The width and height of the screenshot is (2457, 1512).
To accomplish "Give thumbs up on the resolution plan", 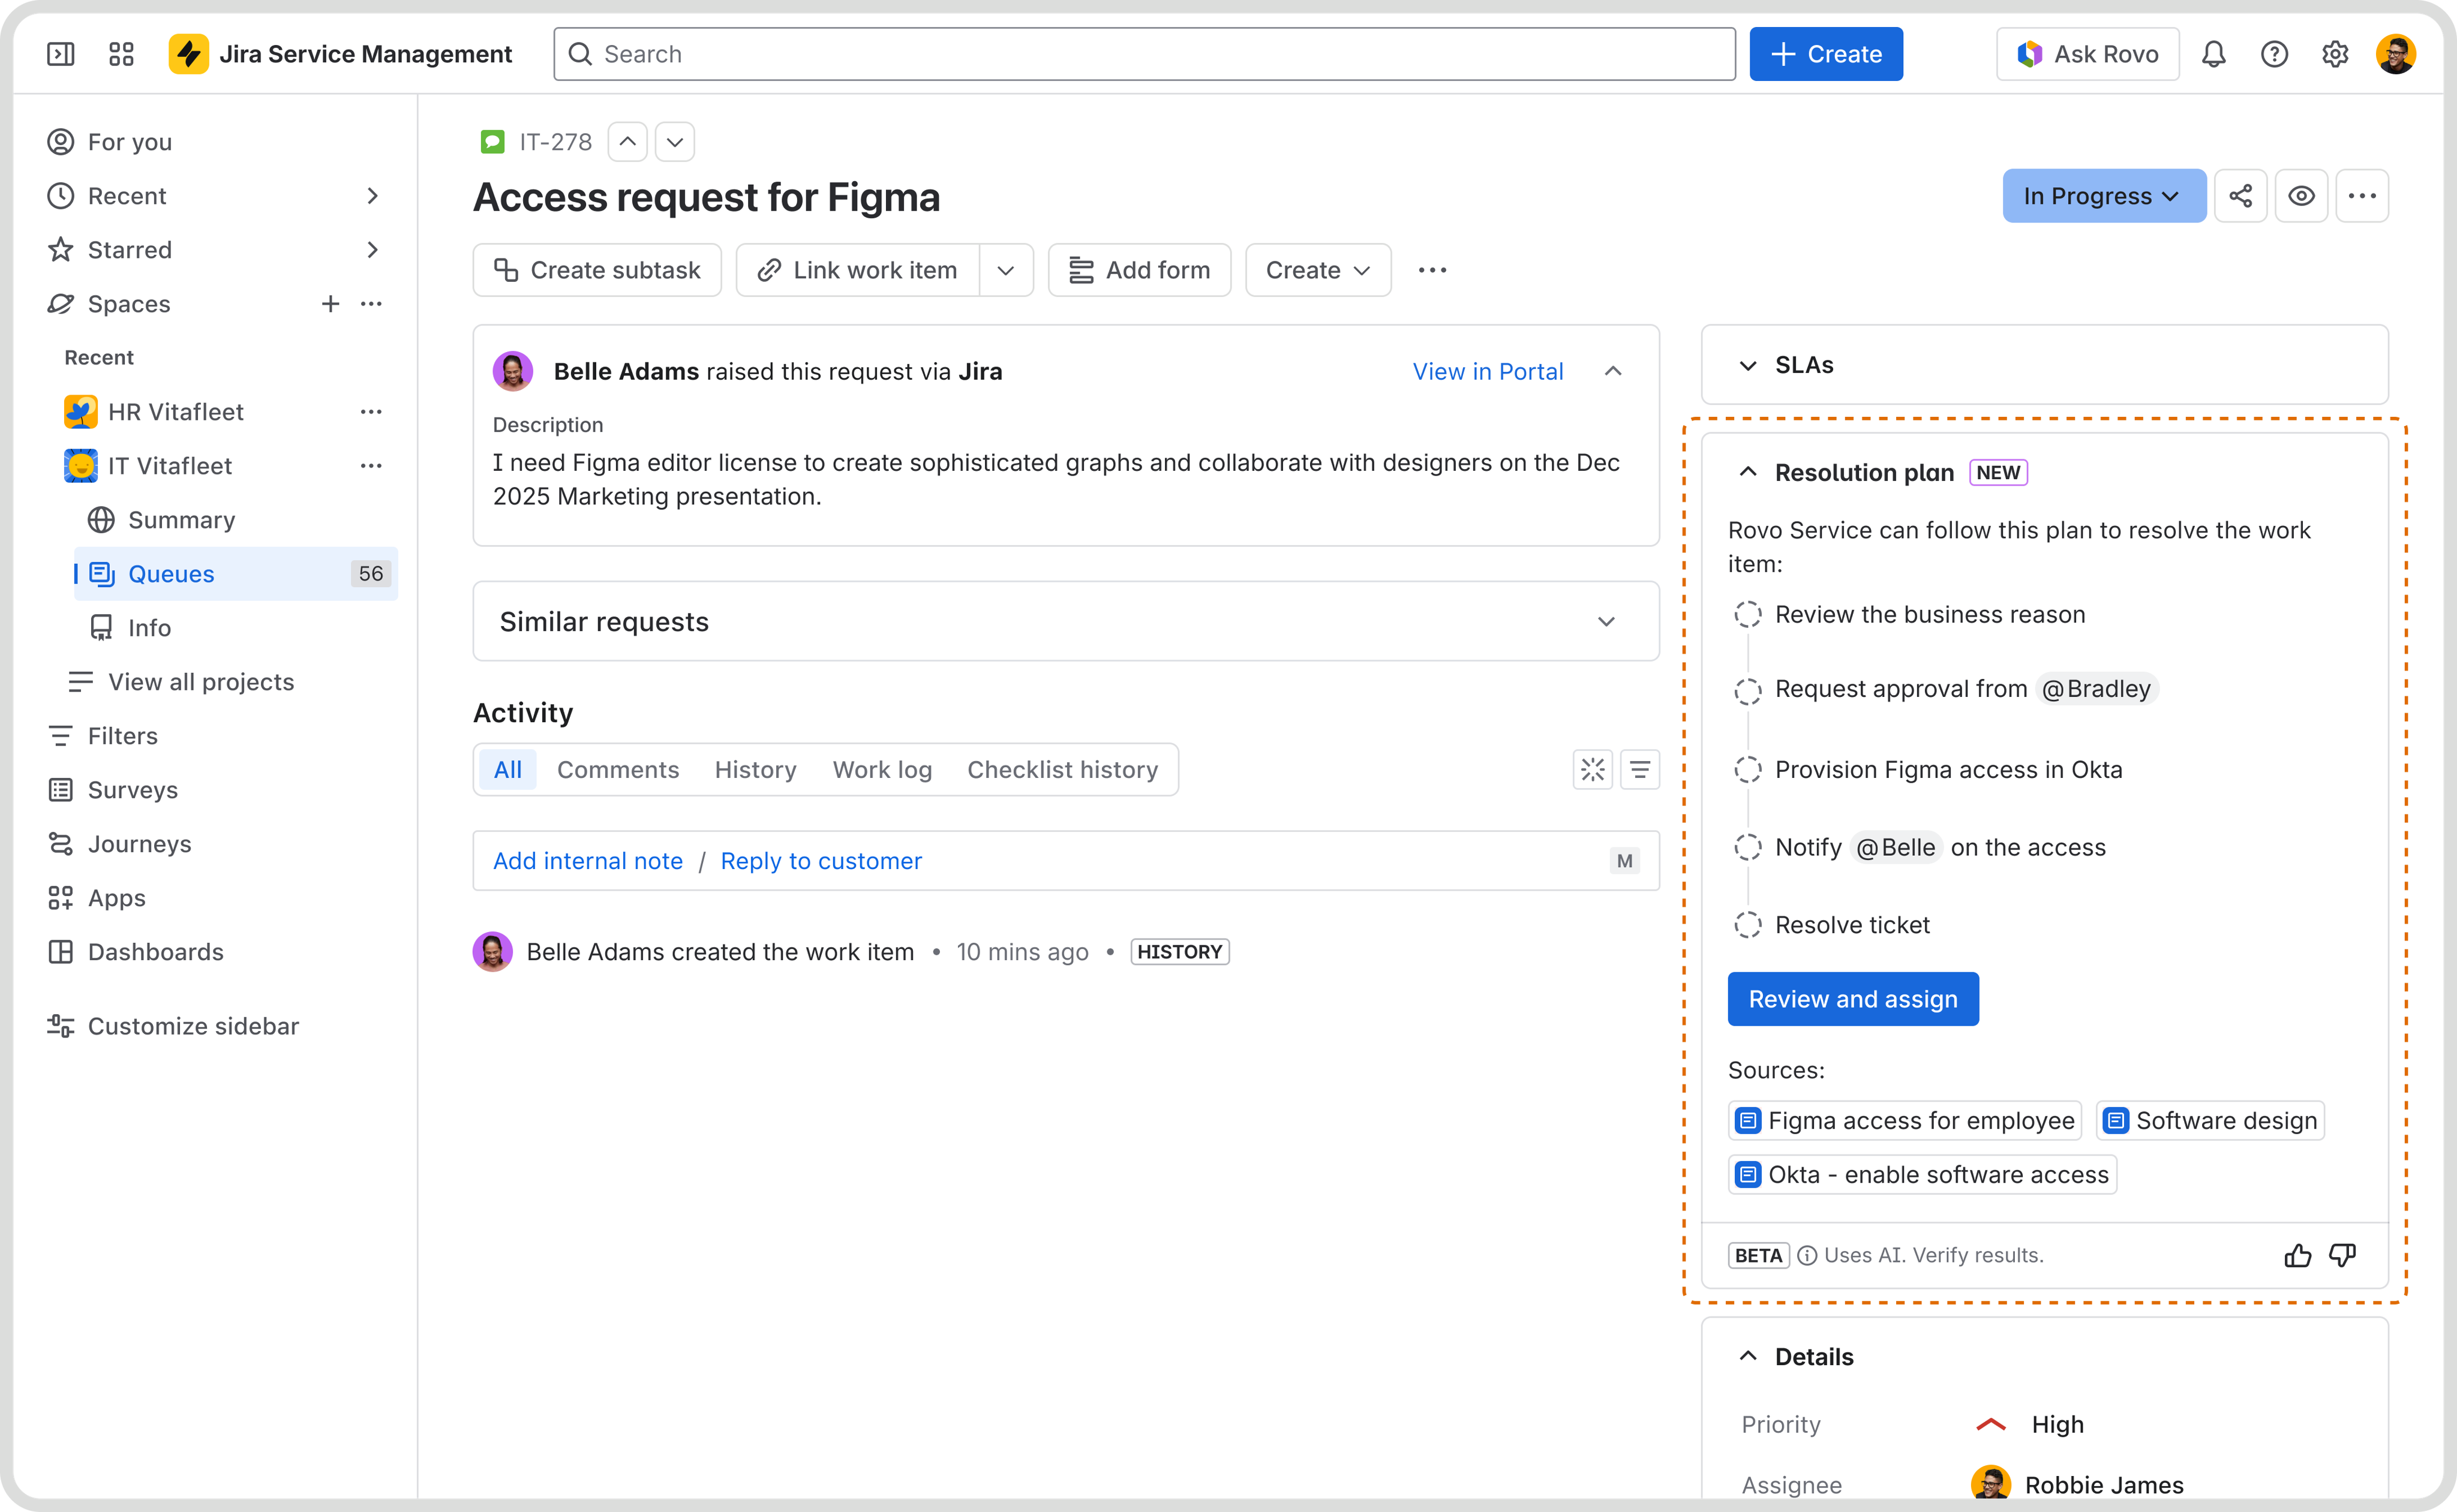I will click(x=2297, y=1255).
